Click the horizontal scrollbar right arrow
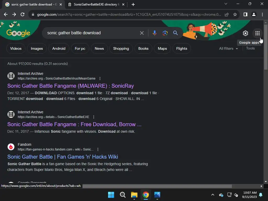The height and width of the screenshot is (201, 268). [261, 186]
